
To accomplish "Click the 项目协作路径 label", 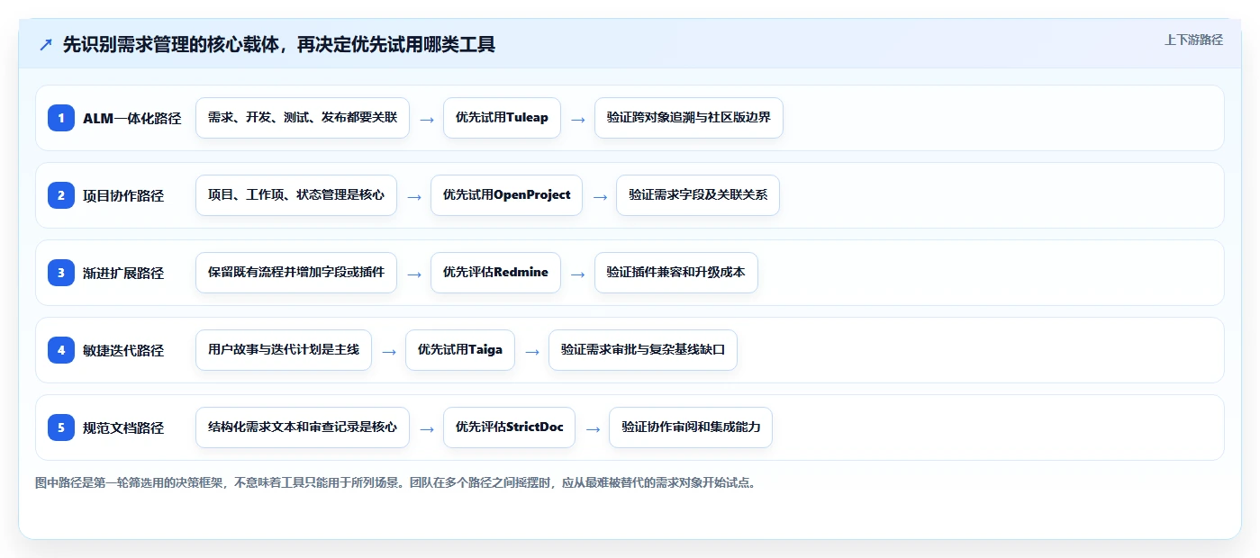I will [123, 195].
